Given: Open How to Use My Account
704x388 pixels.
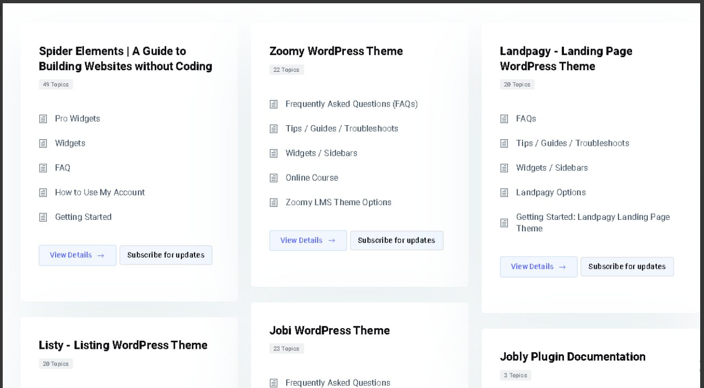Looking at the screenshot, I should pos(100,192).
